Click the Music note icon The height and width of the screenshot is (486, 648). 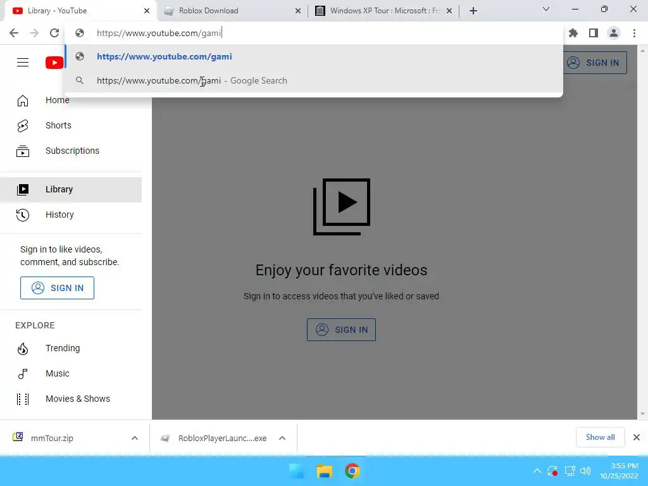[x=23, y=374]
